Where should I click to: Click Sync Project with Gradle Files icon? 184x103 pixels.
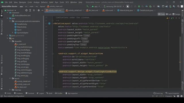[x=166, y=6]
